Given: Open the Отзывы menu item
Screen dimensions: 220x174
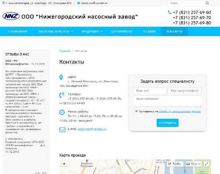Looking at the screenshot, I should click(x=149, y=31).
